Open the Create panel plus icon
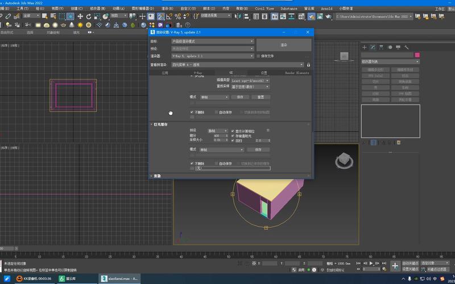 coord(365,47)
